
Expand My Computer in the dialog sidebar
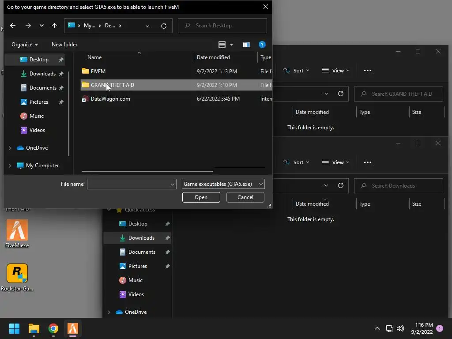[10, 166]
